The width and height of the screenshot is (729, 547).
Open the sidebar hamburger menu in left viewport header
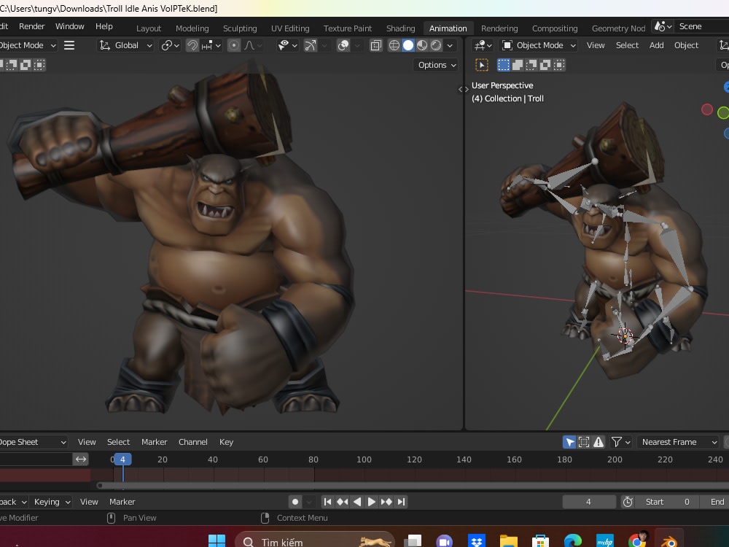(x=69, y=45)
